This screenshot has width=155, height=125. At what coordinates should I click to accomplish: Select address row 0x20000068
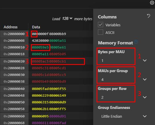pyautogui.click(x=14, y=123)
